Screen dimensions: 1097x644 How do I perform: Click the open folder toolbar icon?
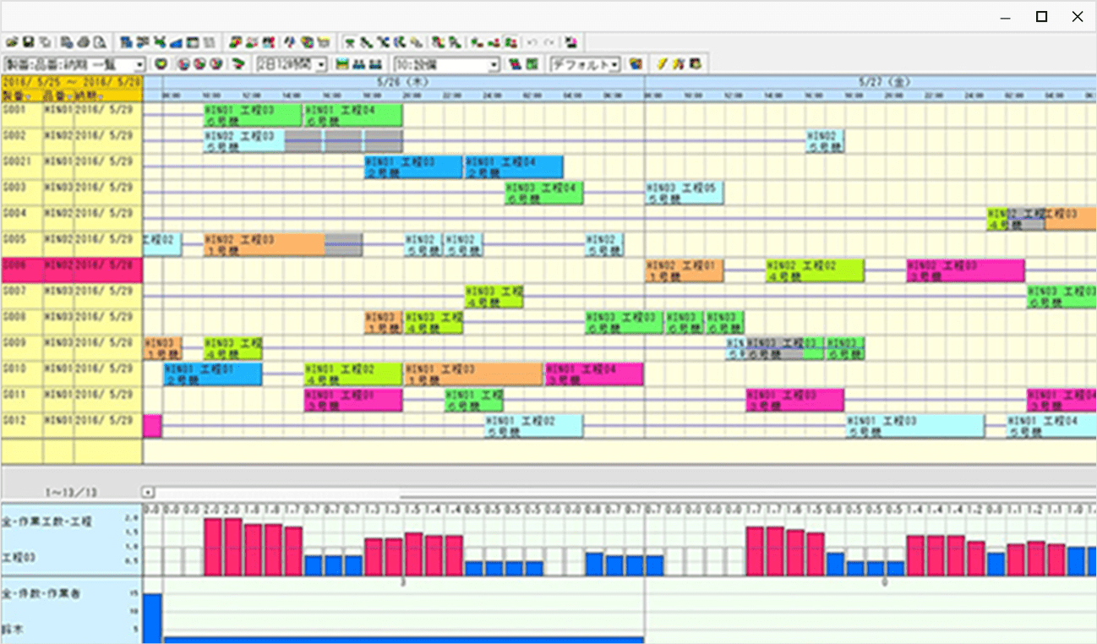[x=12, y=42]
